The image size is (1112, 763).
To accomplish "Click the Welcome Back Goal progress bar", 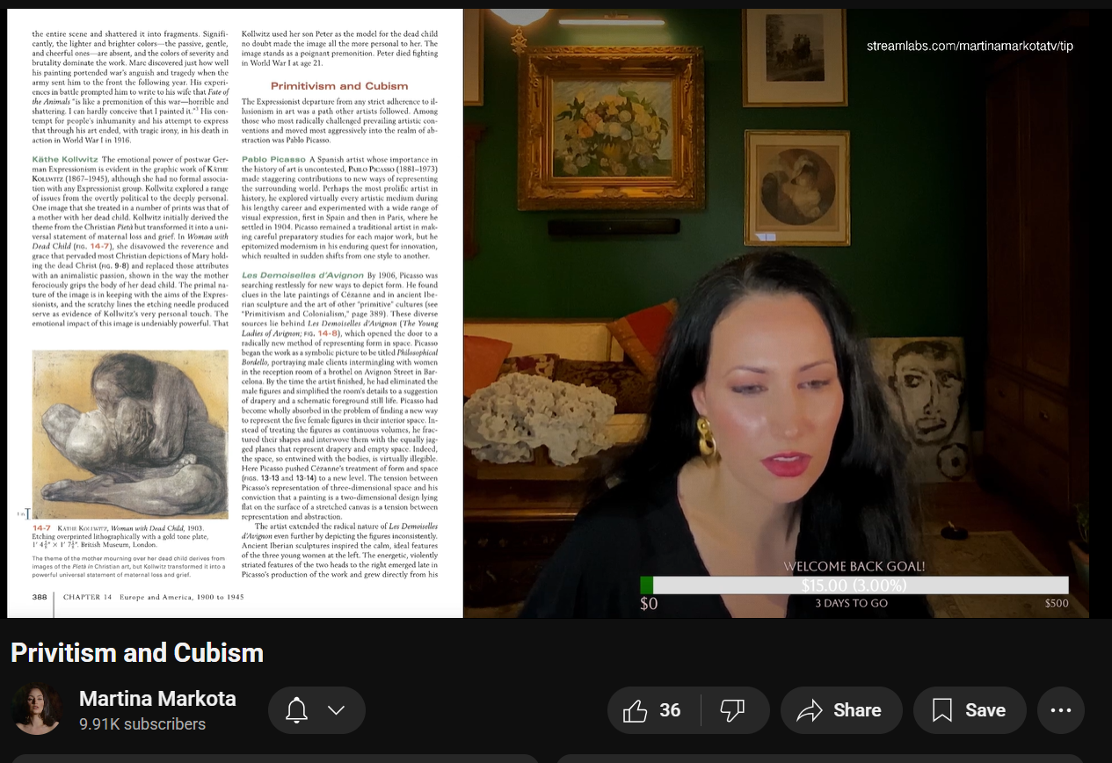I will (854, 585).
